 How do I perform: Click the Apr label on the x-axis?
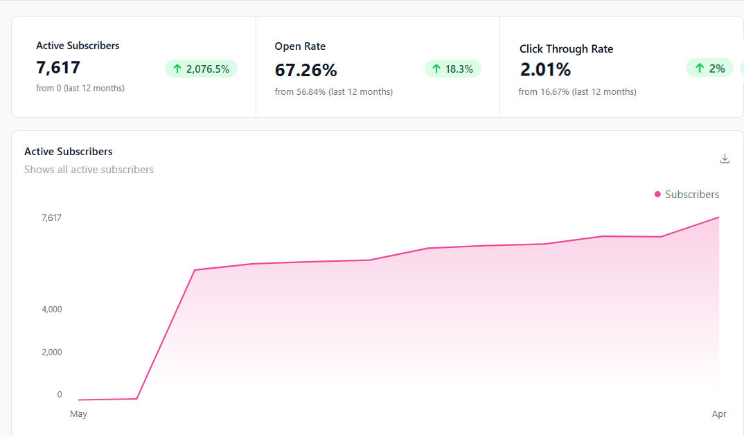(x=719, y=414)
